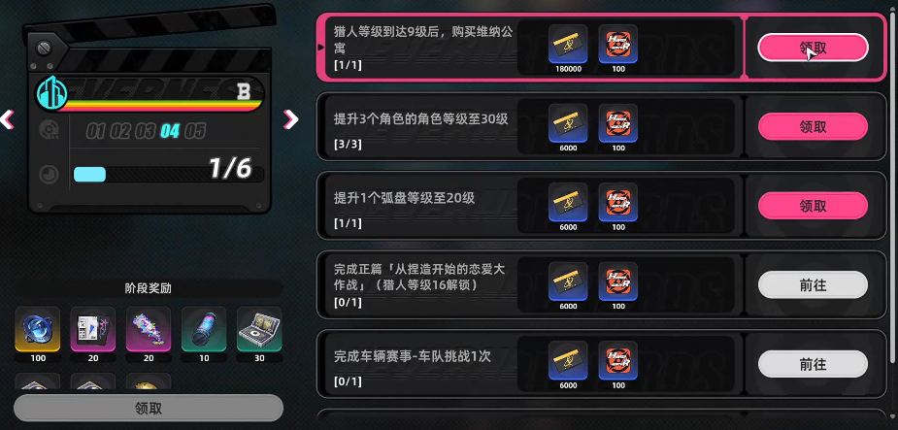Image resolution: width=898 pixels, height=430 pixels.
Task: View the canister reward worth 10
Action: [204, 329]
